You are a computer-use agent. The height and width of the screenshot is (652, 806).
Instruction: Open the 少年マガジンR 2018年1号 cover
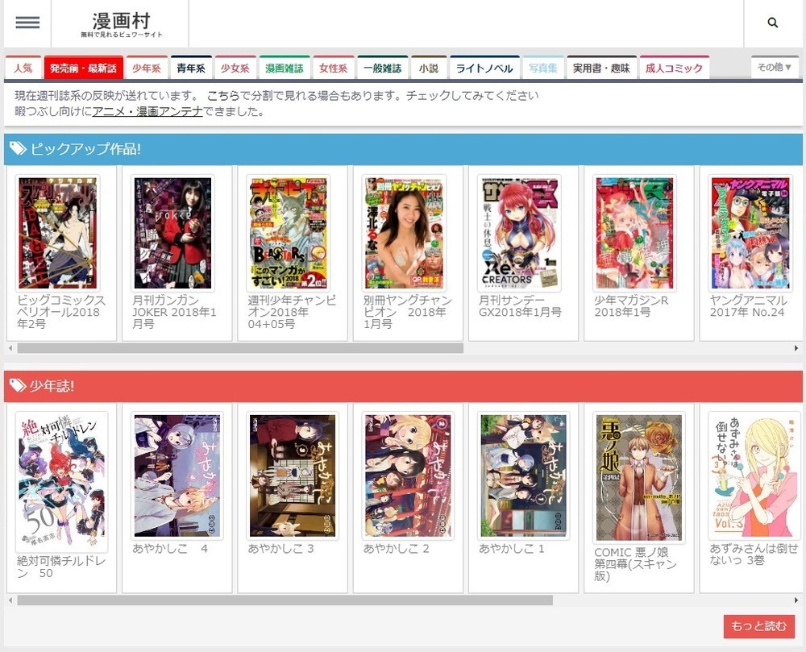click(x=635, y=233)
